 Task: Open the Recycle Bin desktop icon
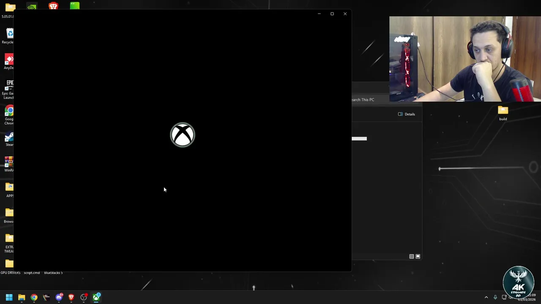[8, 36]
